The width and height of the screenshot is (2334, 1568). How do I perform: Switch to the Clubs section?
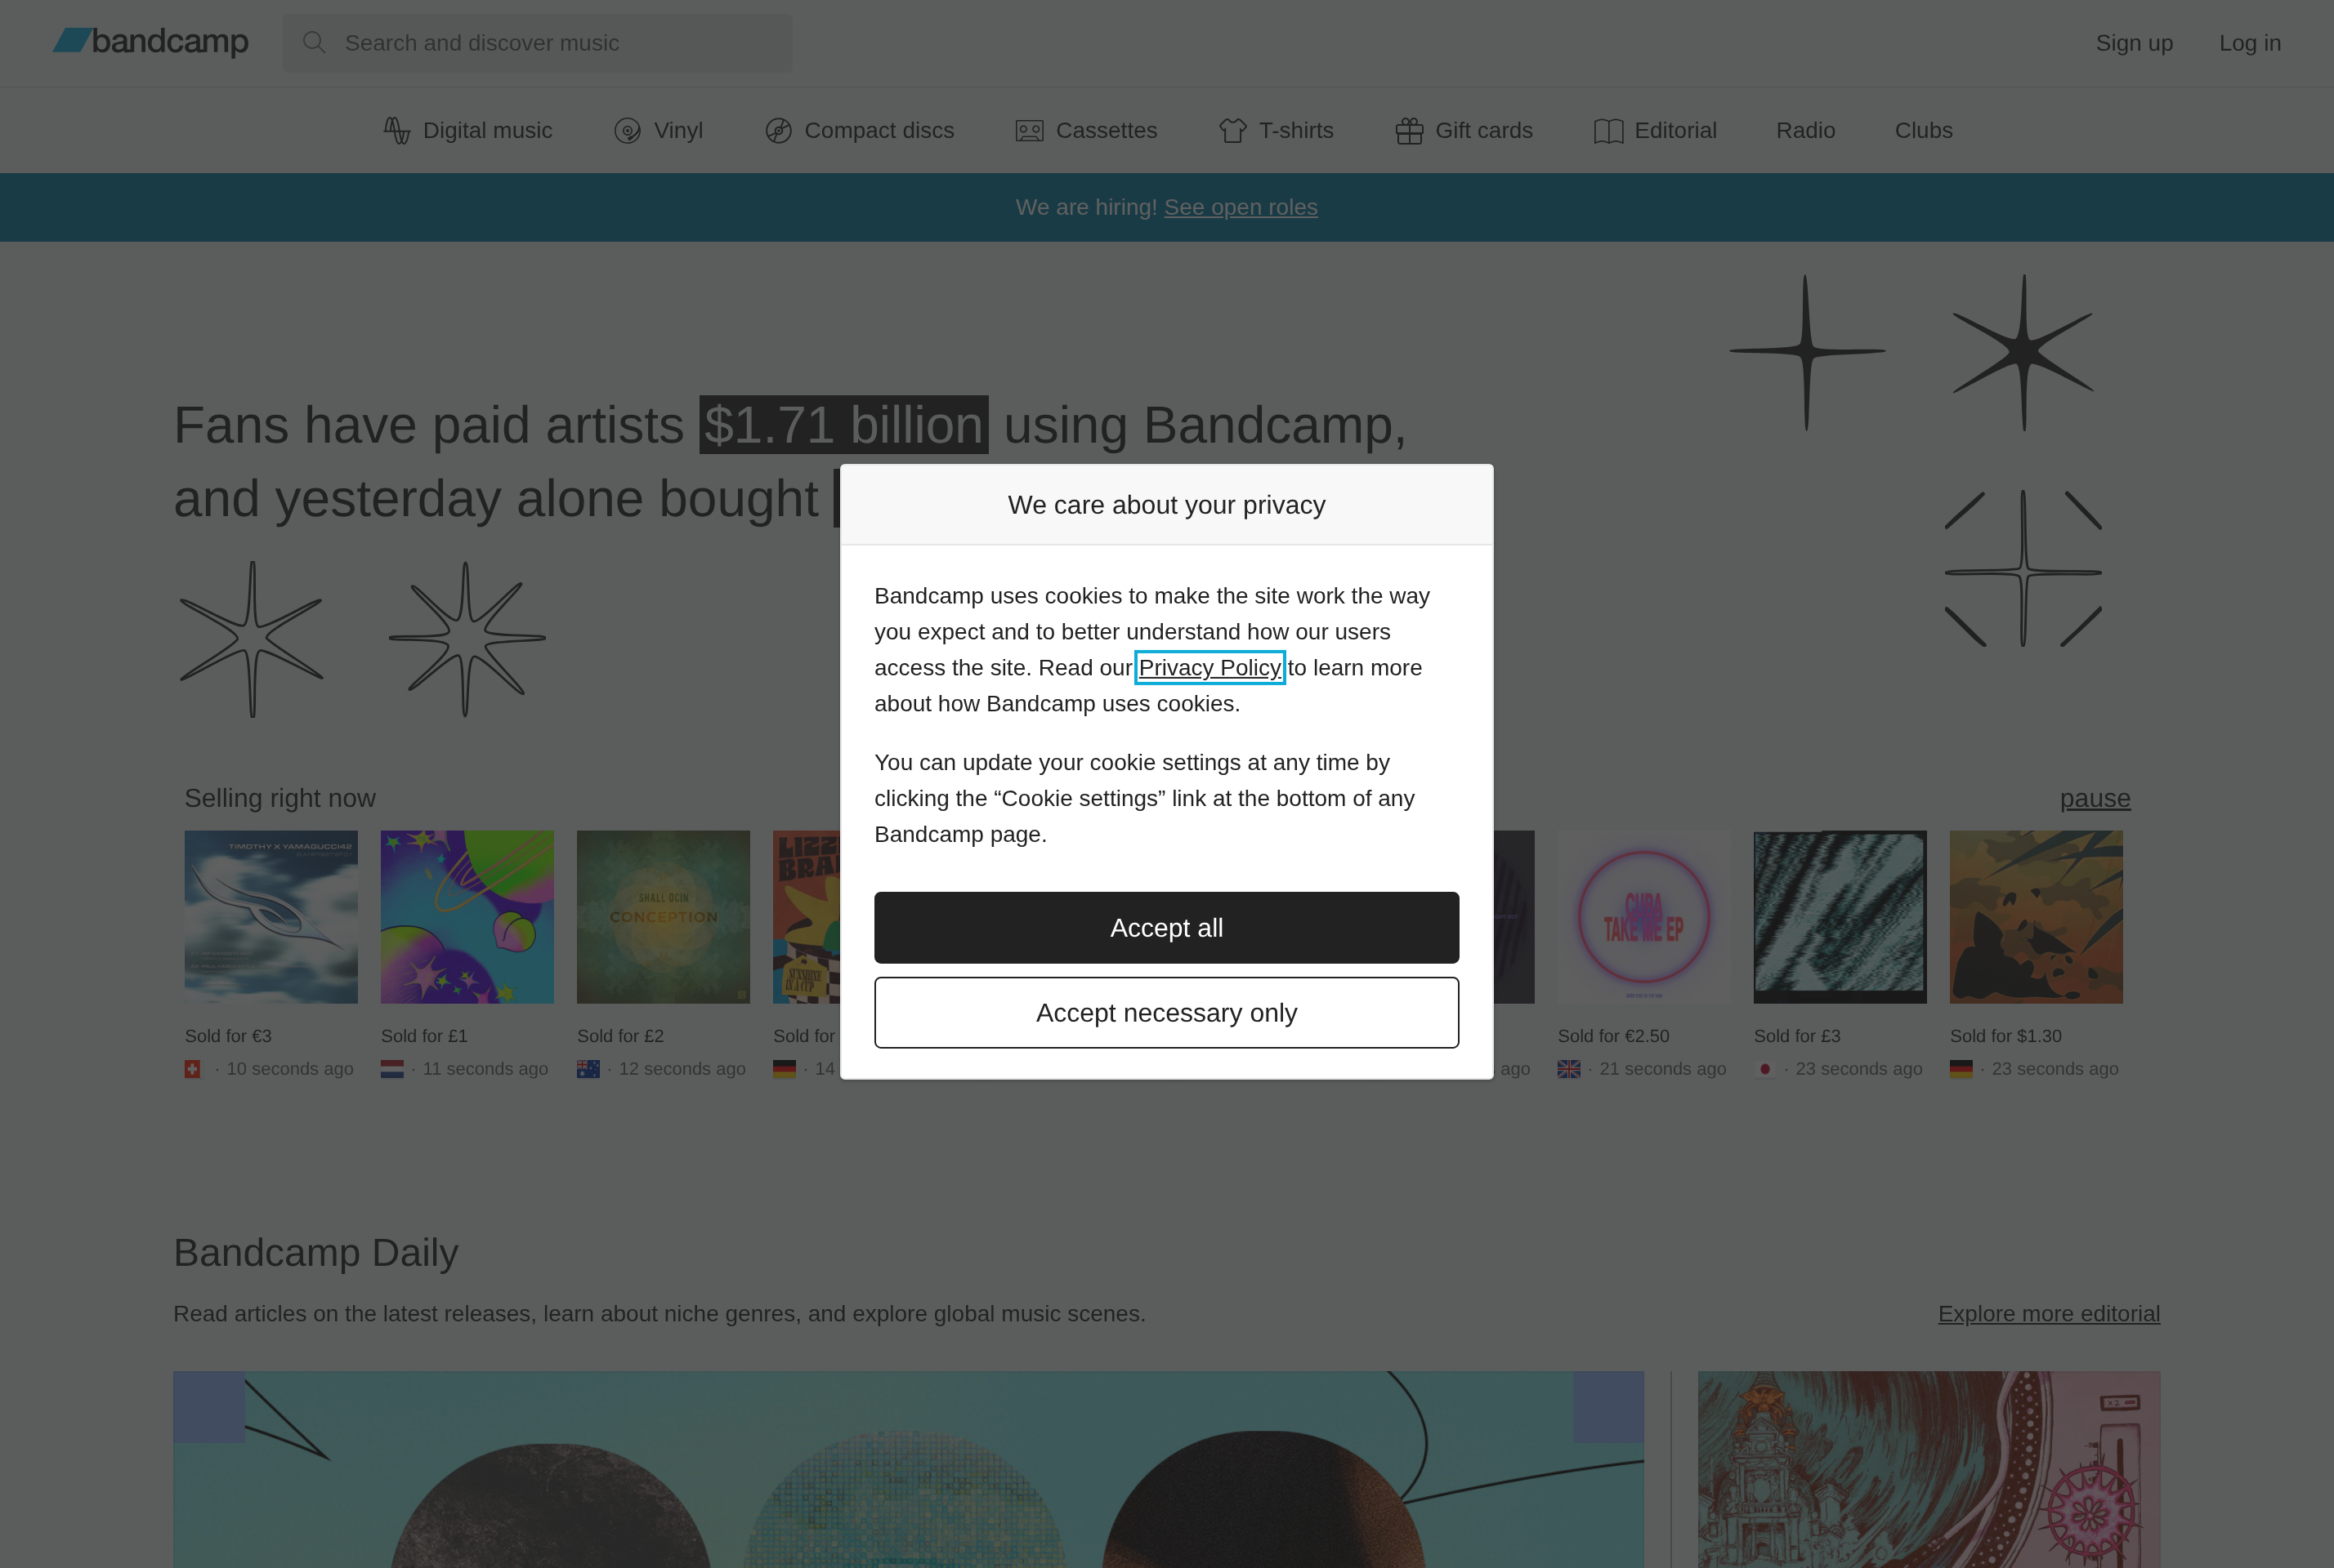(1922, 130)
